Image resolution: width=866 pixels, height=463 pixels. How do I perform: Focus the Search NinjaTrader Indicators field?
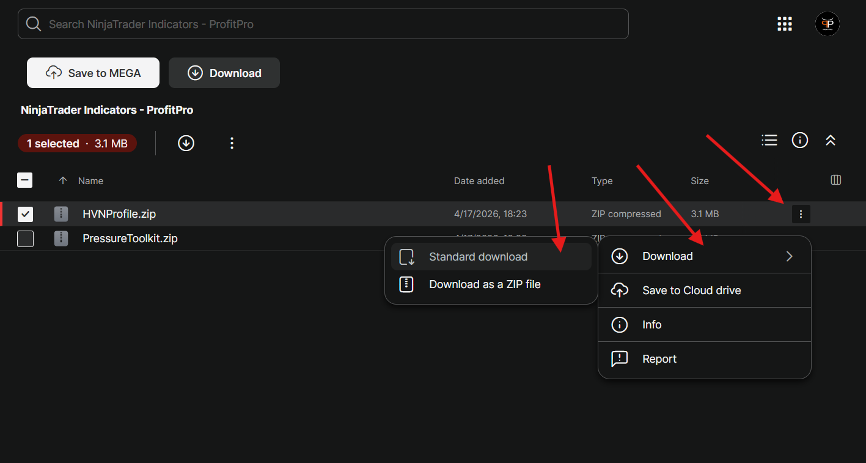323,24
